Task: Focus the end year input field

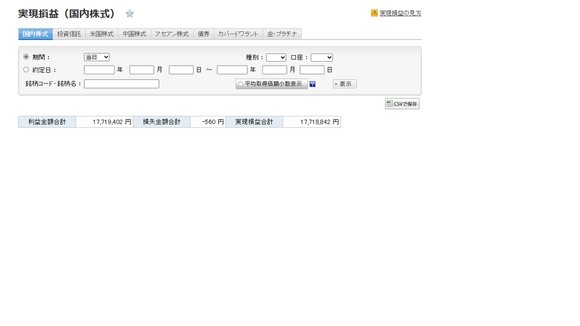Action: click(x=232, y=70)
